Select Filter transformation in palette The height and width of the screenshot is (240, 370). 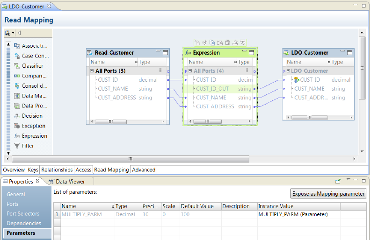click(24, 146)
